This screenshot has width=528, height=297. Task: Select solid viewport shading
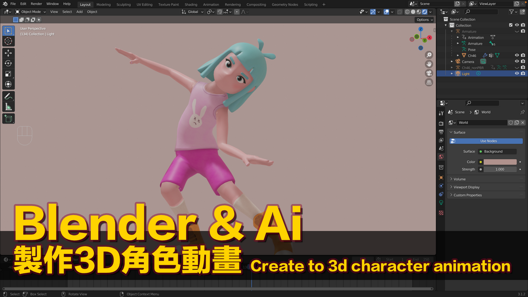click(x=413, y=12)
